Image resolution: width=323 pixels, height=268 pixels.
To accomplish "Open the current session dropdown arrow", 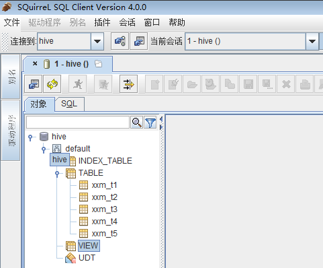I will coord(312,41).
